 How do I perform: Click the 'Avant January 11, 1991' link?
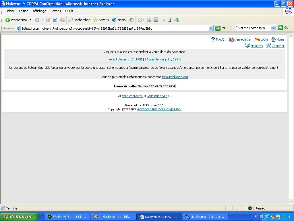point(126,59)
